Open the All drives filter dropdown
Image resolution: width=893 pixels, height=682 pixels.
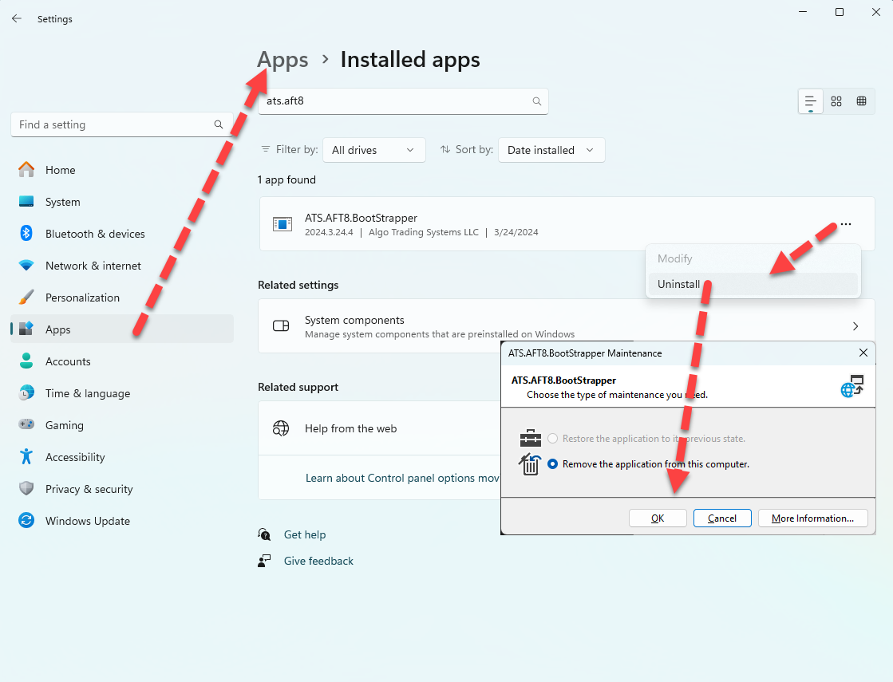373,150
